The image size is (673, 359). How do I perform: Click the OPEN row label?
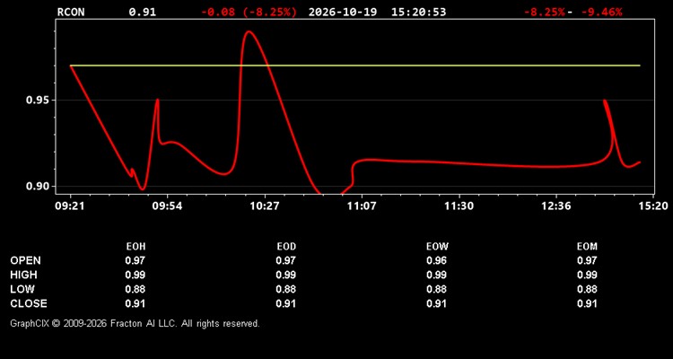pyautogui.click(x=25, y=260)
